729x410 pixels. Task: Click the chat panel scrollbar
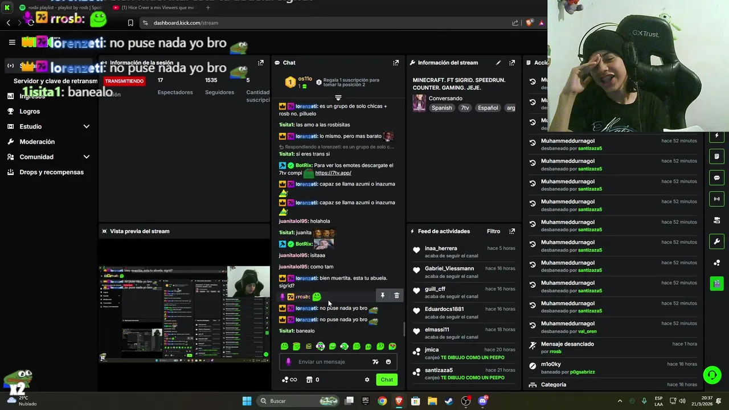(x=404, y=329)
